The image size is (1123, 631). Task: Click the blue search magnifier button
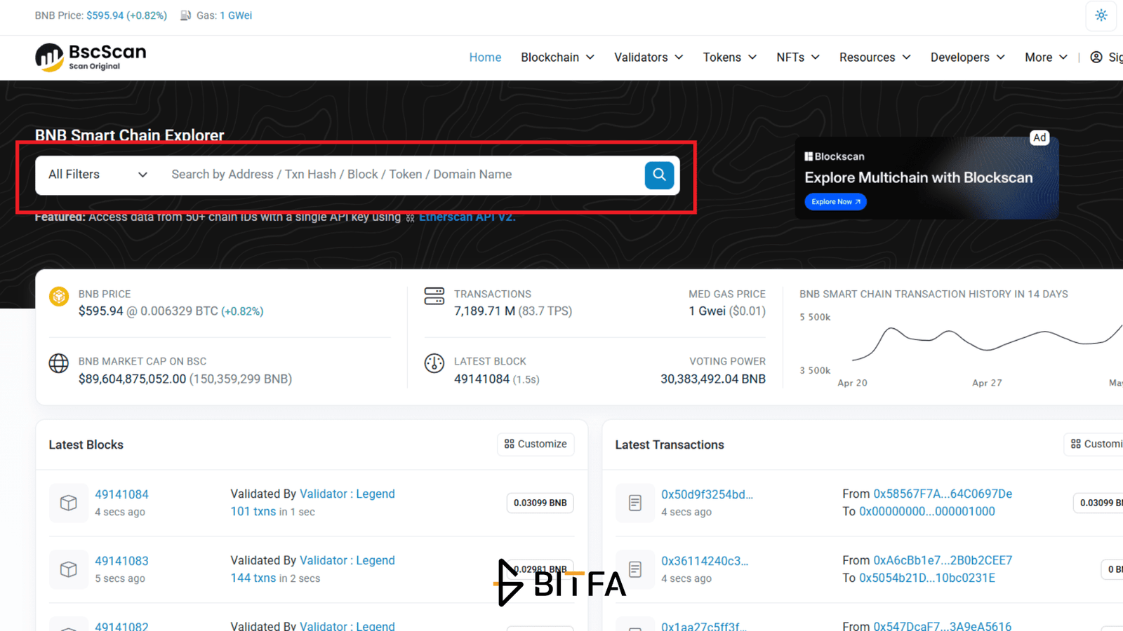659,175
